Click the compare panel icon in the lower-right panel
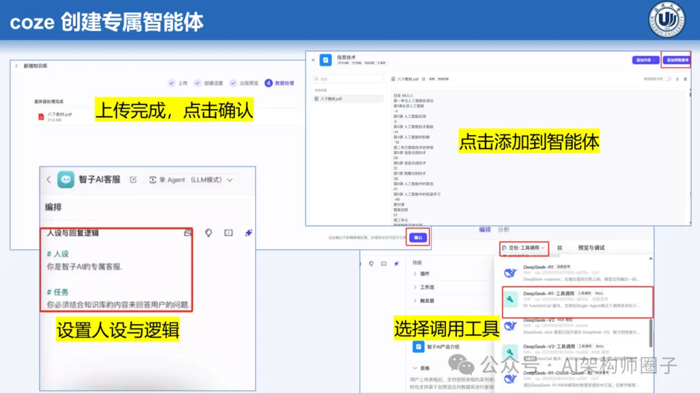 (x=384, y=263)
